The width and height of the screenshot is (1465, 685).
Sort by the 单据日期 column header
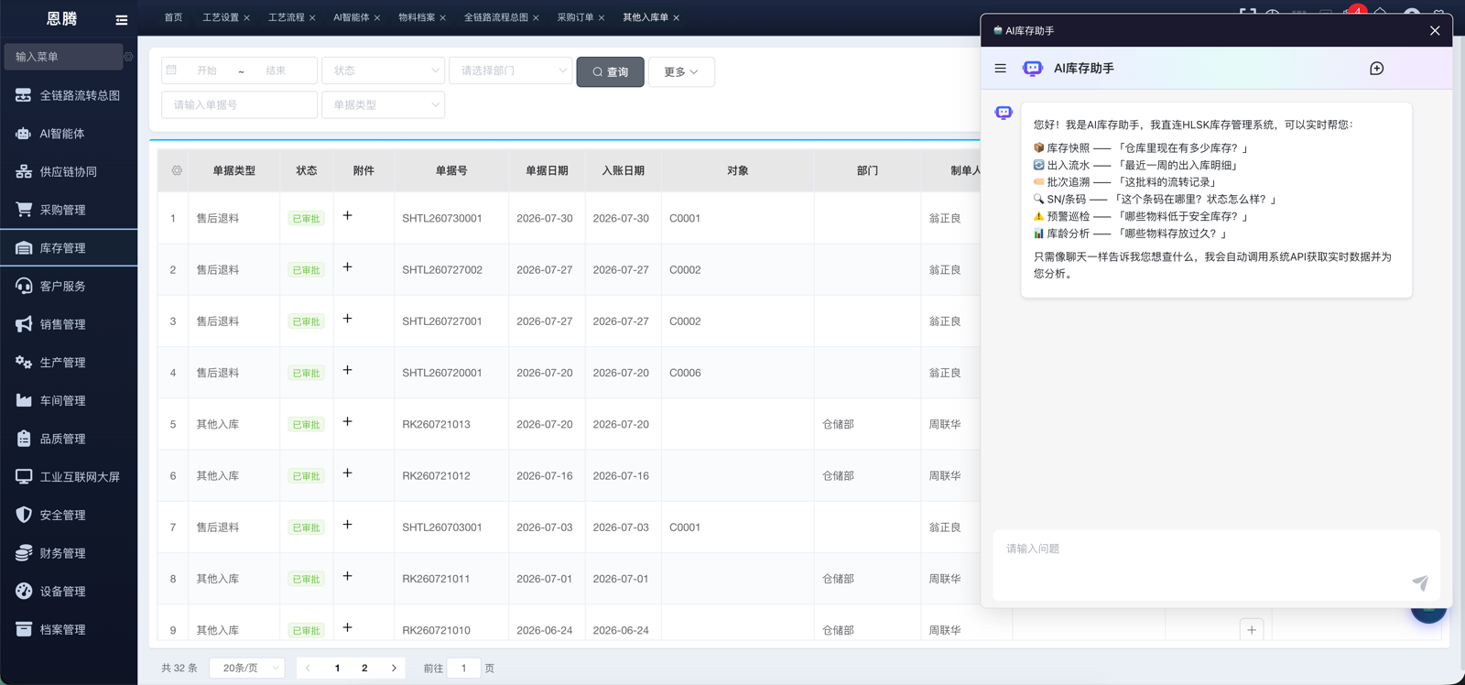547,170
